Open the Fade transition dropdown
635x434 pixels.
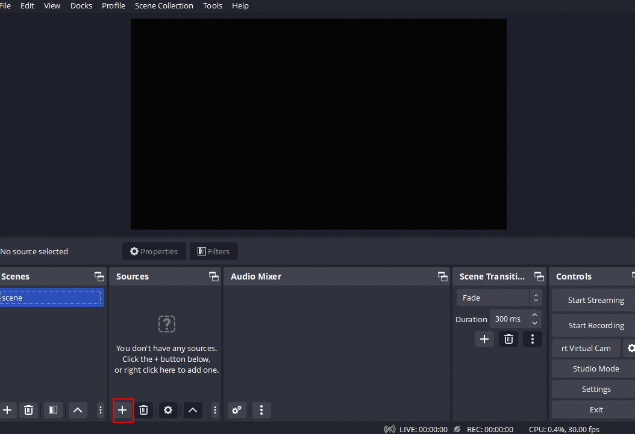click(x=499, y=298)
